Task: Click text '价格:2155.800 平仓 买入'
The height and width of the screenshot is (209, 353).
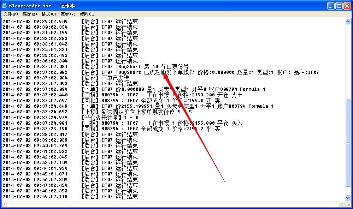Action: pyautogui.click(x=210, y=123)
